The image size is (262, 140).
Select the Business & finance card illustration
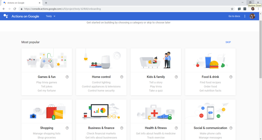[x=101, y=111]
